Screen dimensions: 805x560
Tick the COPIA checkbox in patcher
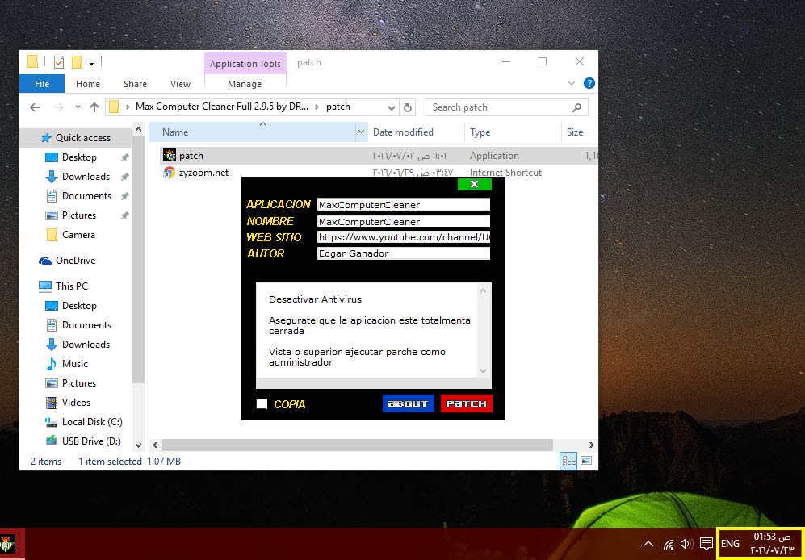[x=262, y=404]
